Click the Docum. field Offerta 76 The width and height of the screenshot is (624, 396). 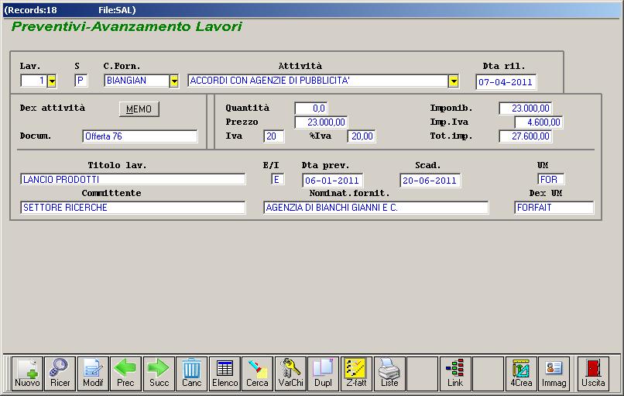tap(139, 136)
